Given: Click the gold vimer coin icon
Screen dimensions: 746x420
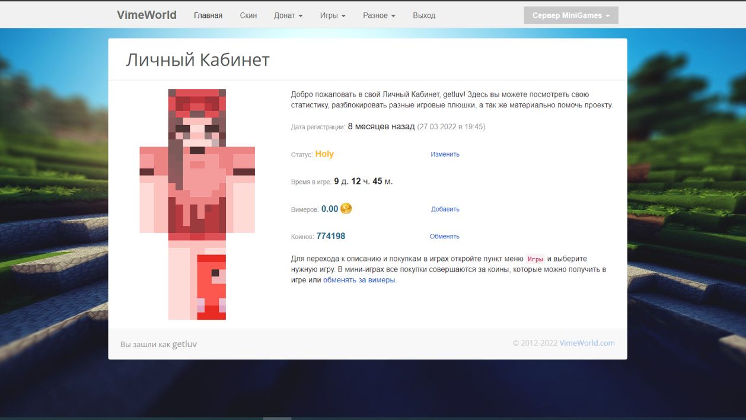Looking at the screenshot, I should click(346, 208).
